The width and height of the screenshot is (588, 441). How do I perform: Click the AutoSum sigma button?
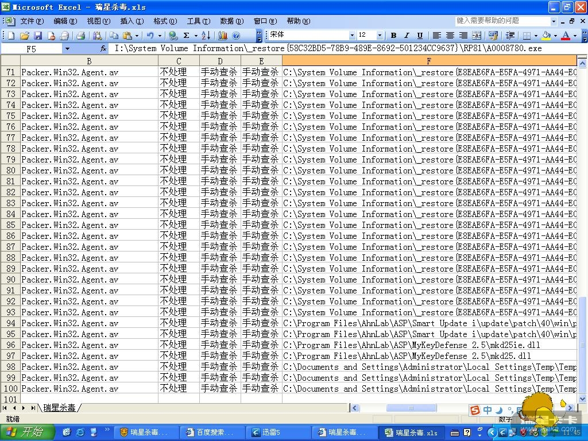coord(187,36)
